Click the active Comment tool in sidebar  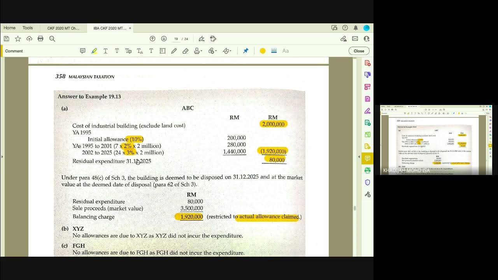coord(367,158)
